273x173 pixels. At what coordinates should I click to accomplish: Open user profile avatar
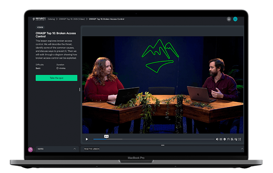[235, 19]
